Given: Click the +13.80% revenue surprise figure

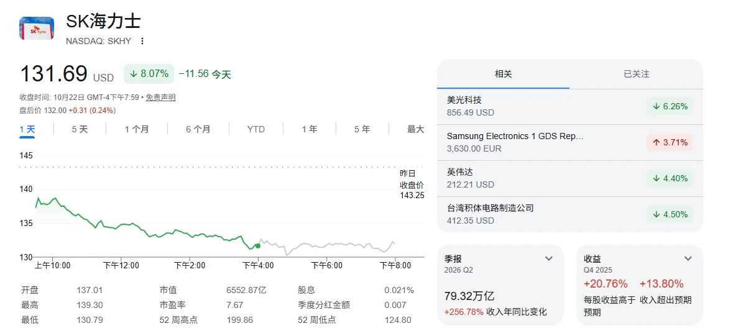Looking at the screenshot, I should pos(661,284).
